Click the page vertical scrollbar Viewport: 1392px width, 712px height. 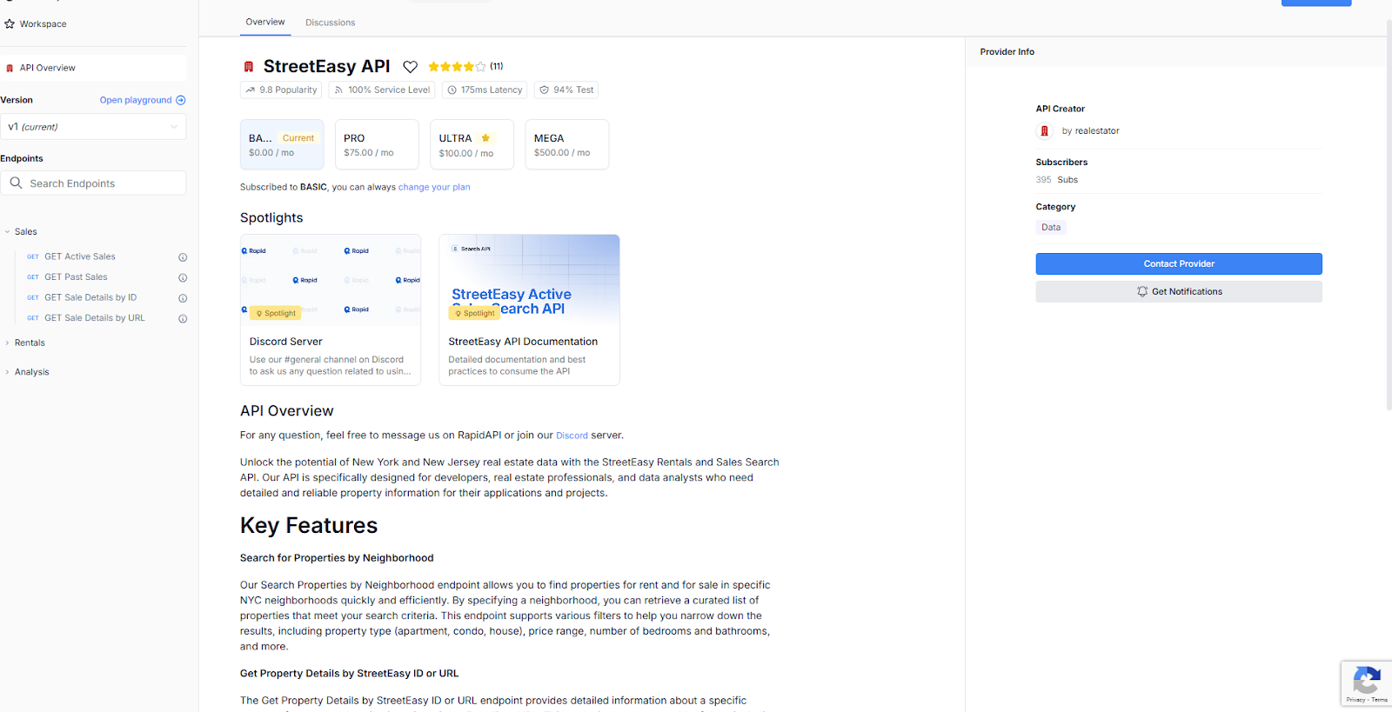[1389, 217]
